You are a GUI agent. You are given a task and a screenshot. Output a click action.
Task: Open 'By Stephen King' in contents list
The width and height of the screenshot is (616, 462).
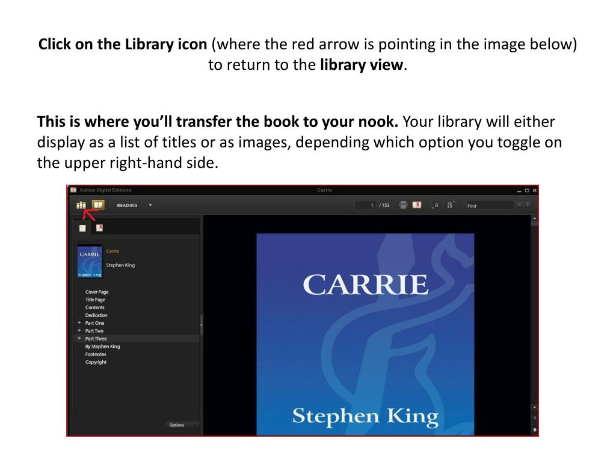102,346
